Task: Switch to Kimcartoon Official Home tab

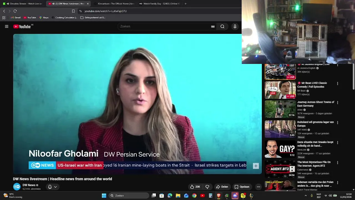Action: pos(114,4)
